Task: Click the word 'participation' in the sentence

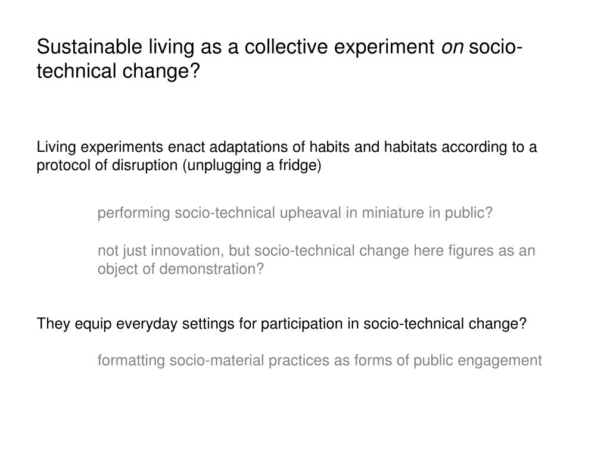Action: tap(302, 324)
